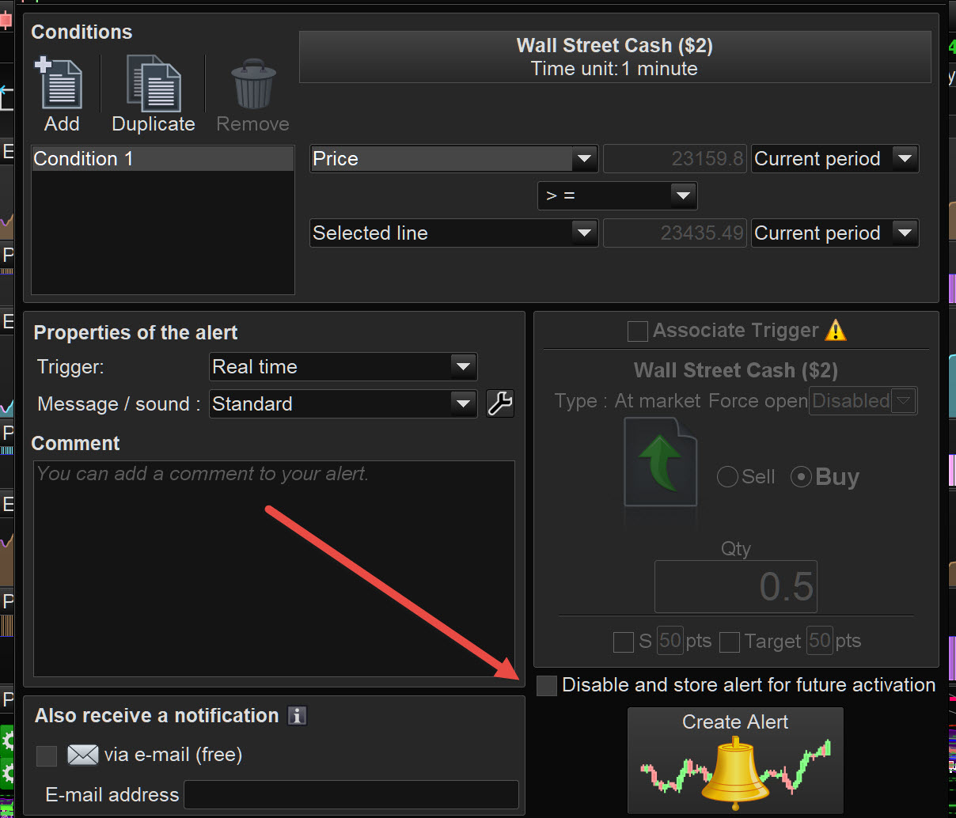956x818 pixels.
Task: Click the green arrow order icon
Action: tap(660, 463)
